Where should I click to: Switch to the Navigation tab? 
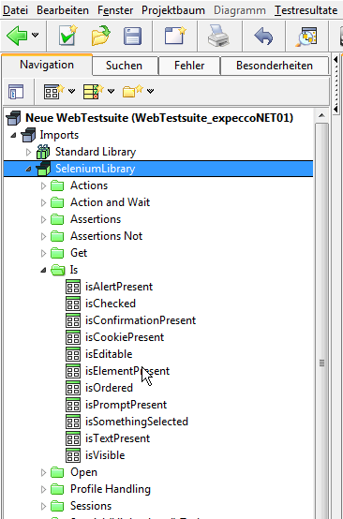47,65
